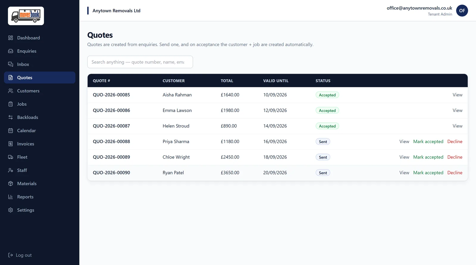The width and height of the screenshot is (476, 265).
Task: Click the Invoices receipt icon
Action: tap(11, 144)
